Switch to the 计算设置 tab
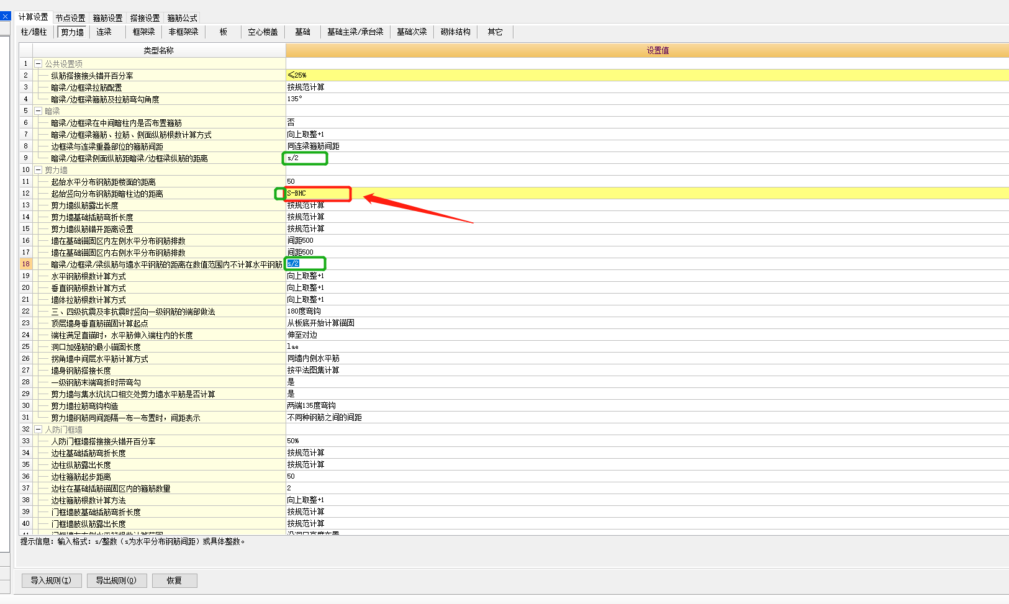Screen dimensions: 1009x604 pyautogui.click(x=33, y=17)
